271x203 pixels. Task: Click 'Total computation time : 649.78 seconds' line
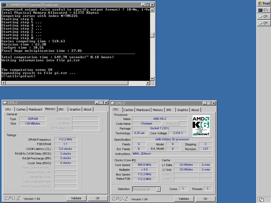click(x=58, y=57)
